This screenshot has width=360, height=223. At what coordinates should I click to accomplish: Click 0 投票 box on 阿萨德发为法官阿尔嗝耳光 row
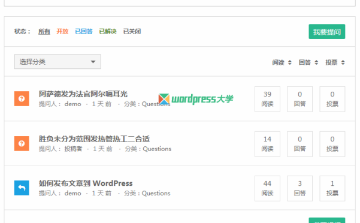tap(332, 100)
